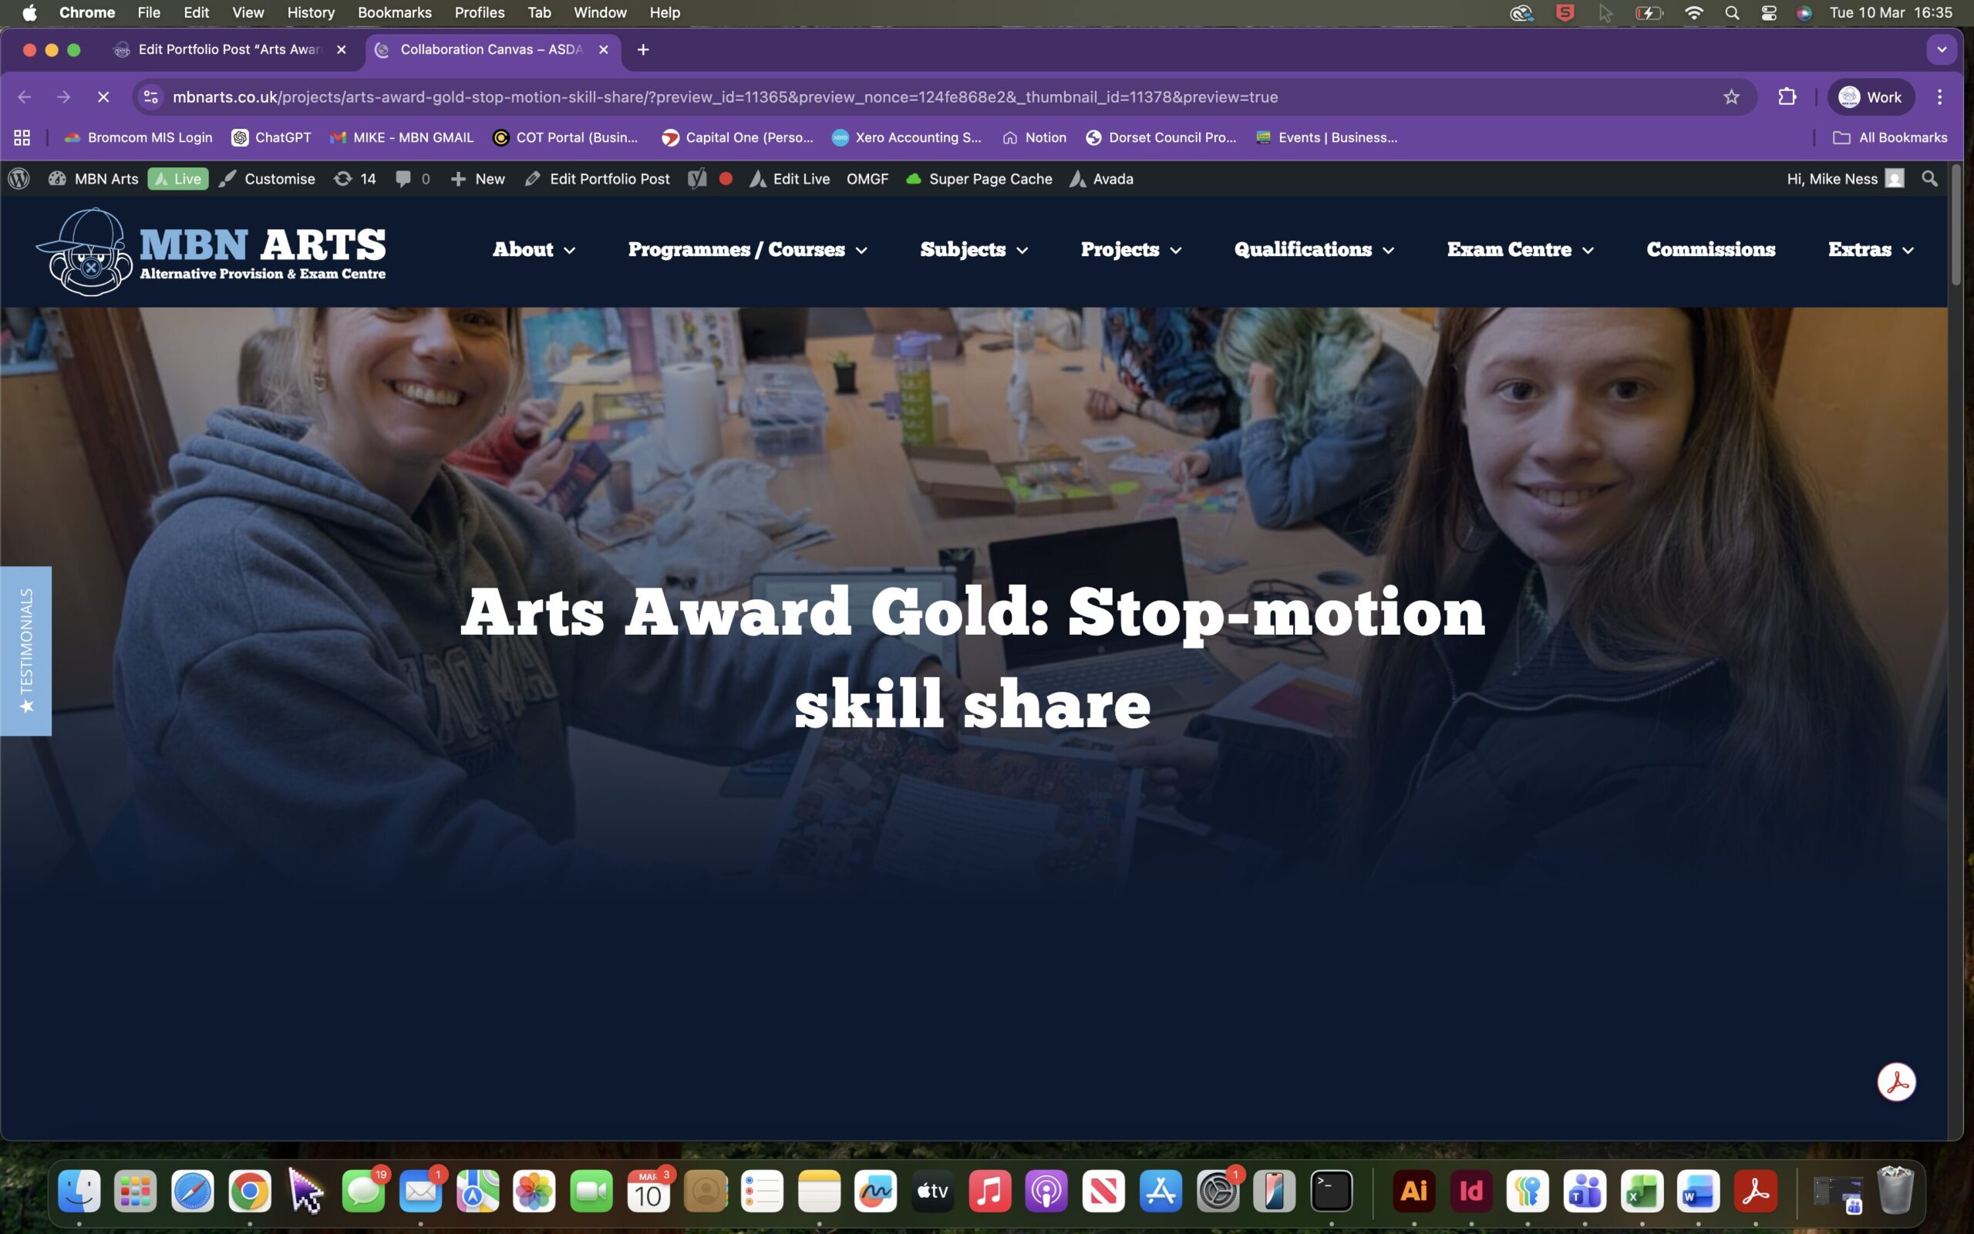Screen dimensions: 1974x1234
Task: View site information icon in address bar
Action: [151, 97]
